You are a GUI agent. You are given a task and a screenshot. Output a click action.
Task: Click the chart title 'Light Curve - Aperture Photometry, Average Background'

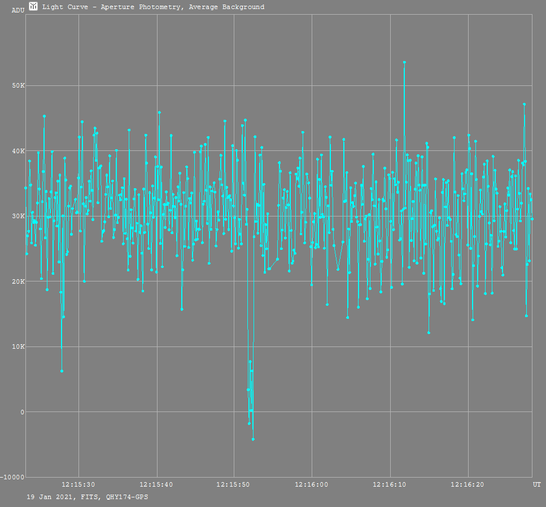click(153, 7)
